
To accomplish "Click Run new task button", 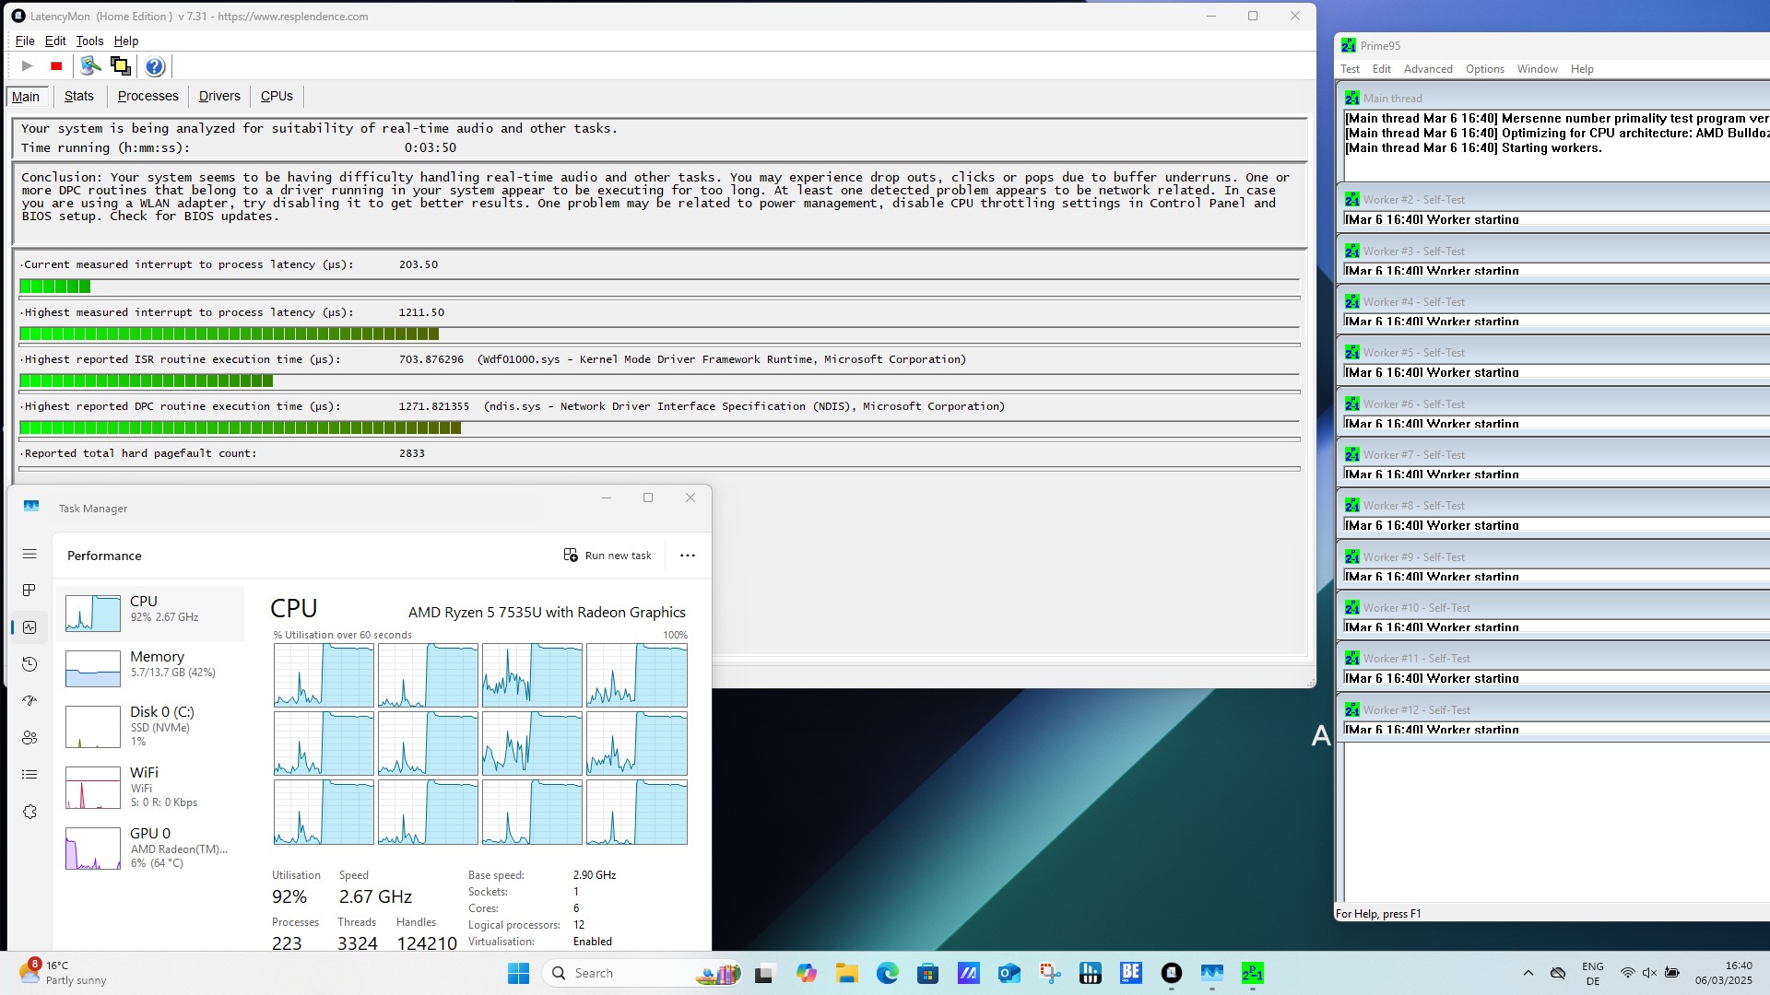I will coord(608,556).
